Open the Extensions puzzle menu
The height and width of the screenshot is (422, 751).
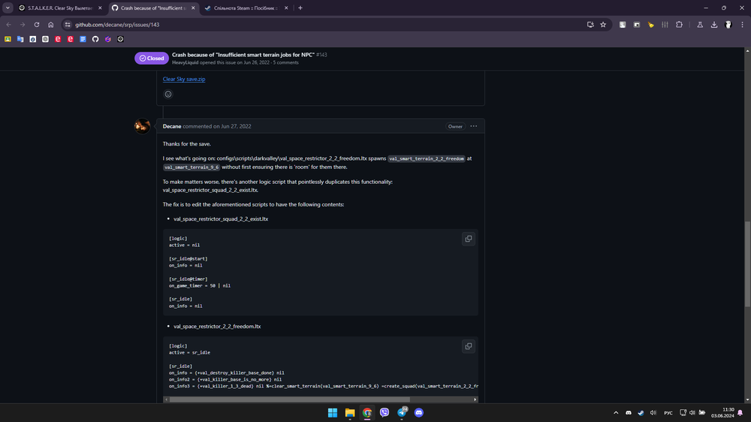679,25
